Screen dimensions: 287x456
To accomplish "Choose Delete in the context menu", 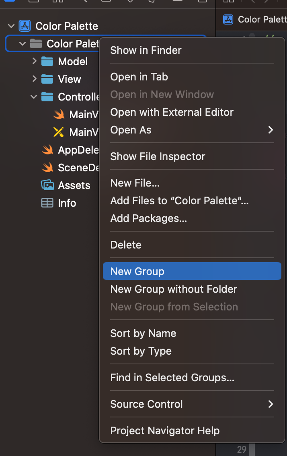I will pos(126,245).
